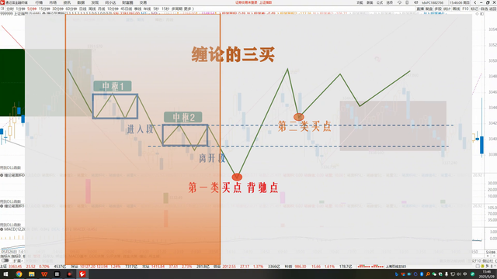Click the CapCut icon in taskbar
497x279 pixels.
pos(57,274)
